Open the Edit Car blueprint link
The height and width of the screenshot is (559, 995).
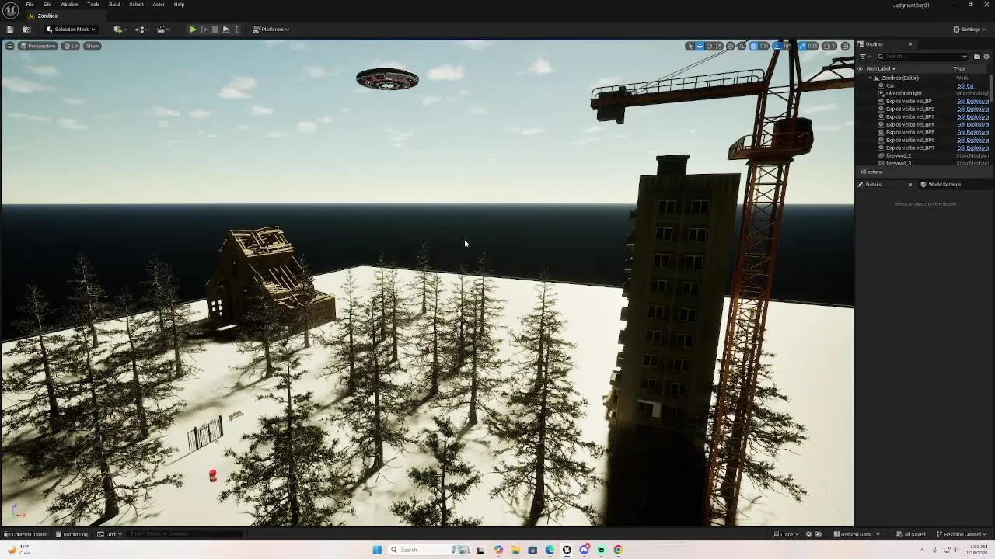[x=965, y=85]
